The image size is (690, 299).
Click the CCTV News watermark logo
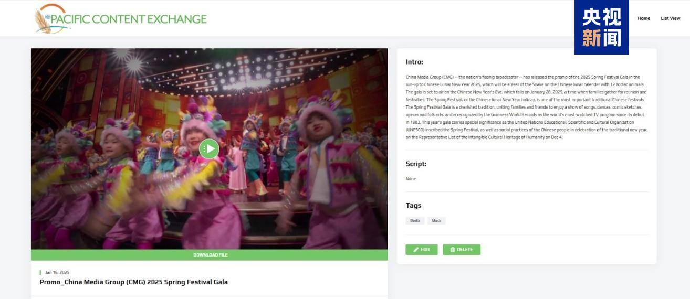pos(601,27)
